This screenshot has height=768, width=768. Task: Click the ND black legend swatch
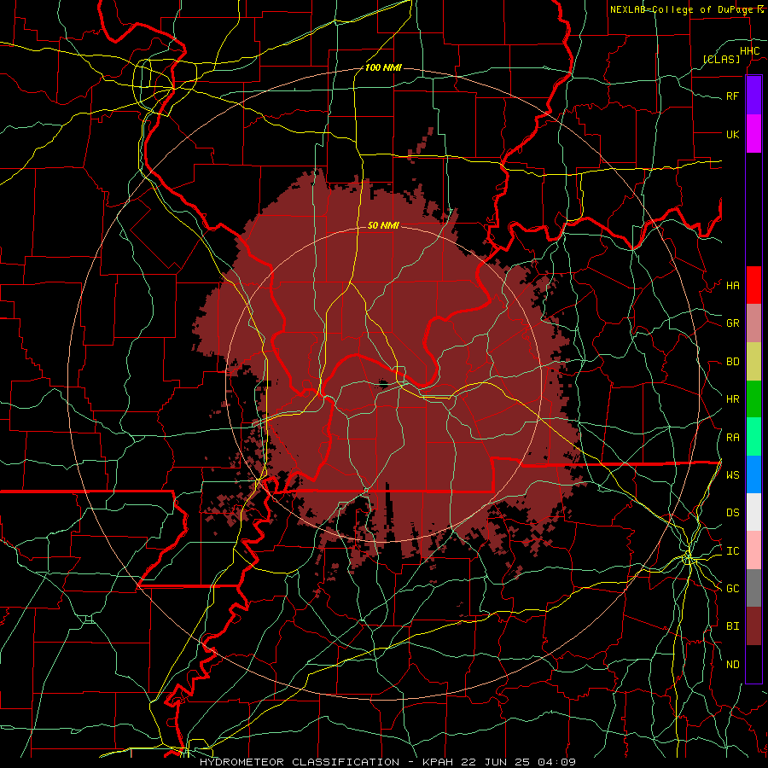click(x=753, y=664)
